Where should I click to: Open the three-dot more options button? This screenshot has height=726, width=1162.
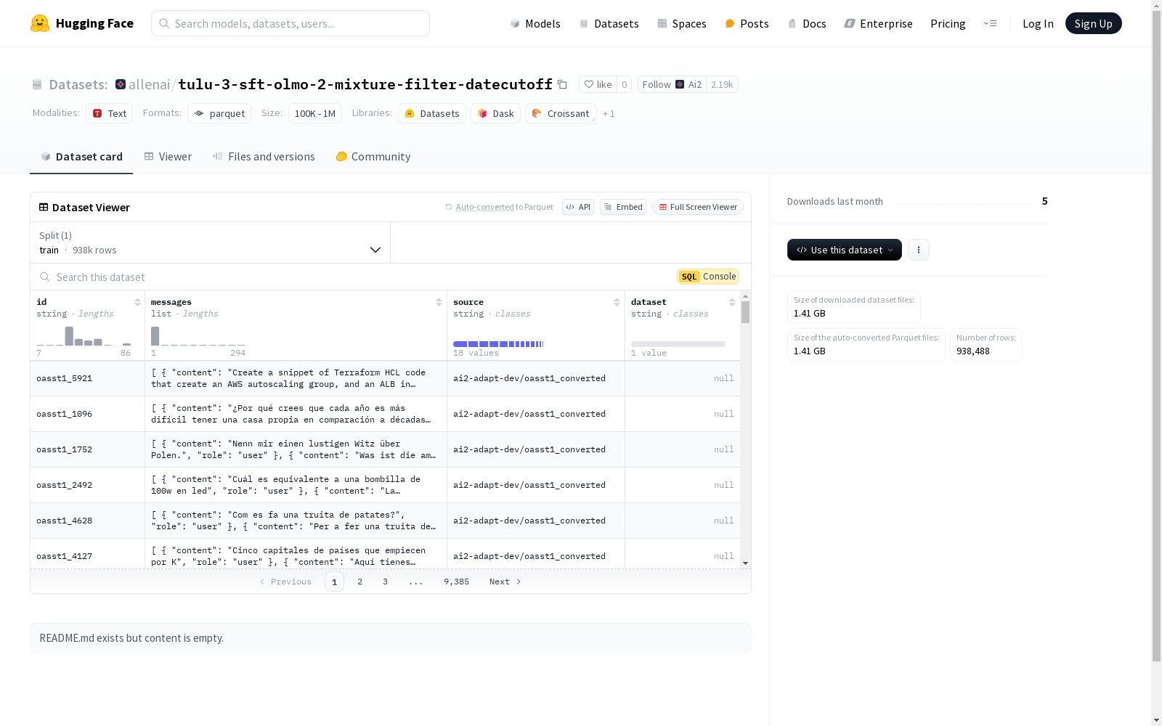[x=919, y=250]
